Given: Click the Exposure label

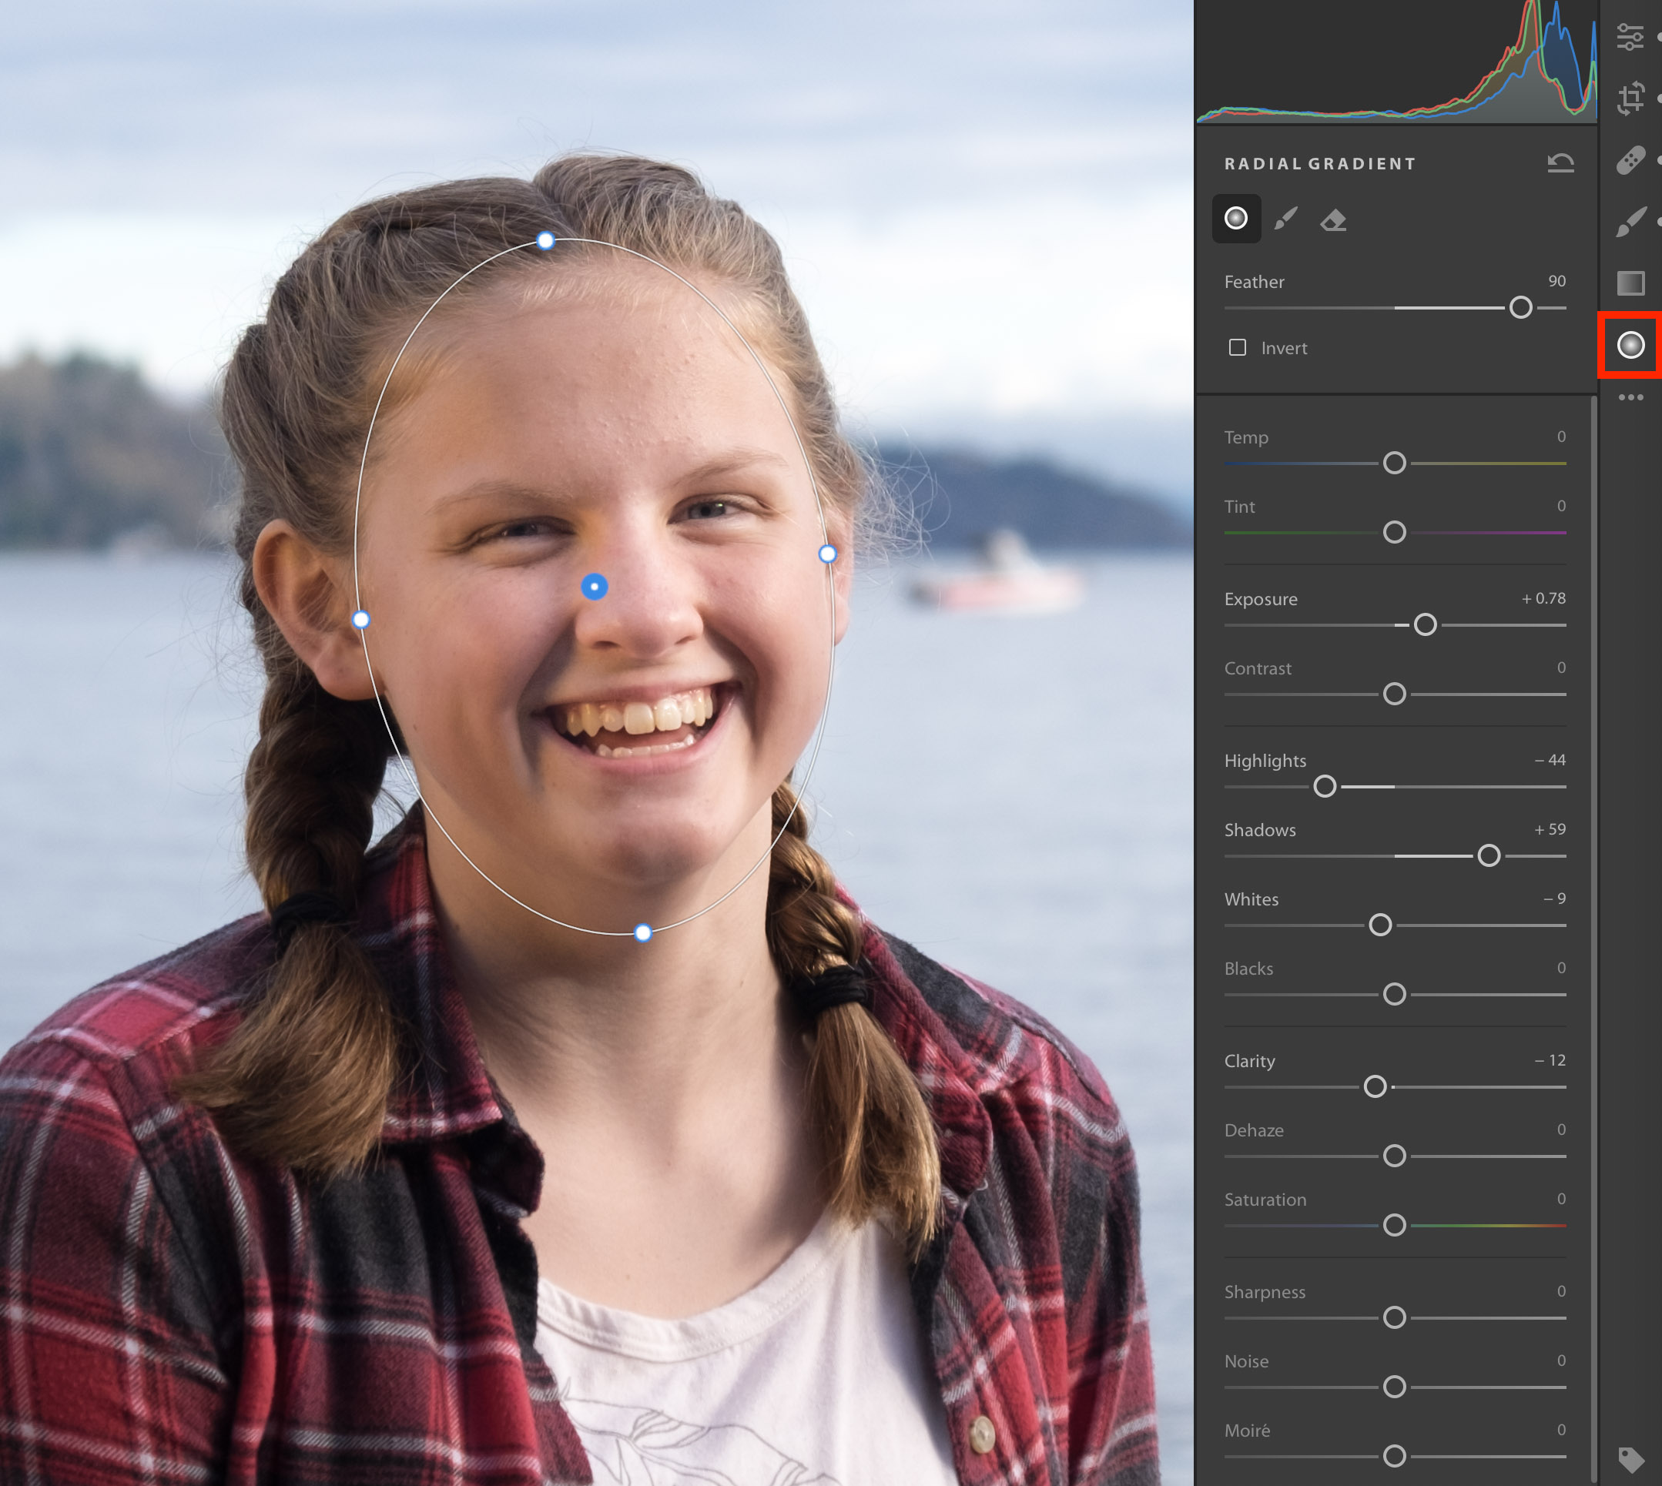Looking at the screenshot, I should pyautogui.click(x=1260, y=599).
